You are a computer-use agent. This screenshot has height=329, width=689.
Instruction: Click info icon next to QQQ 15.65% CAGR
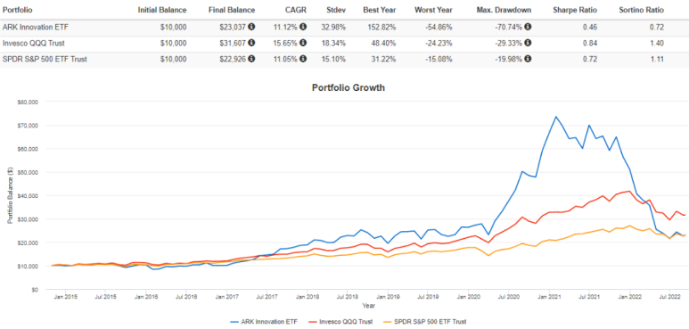(303, 43)
